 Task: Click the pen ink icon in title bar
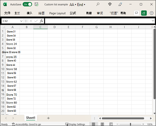120,4
